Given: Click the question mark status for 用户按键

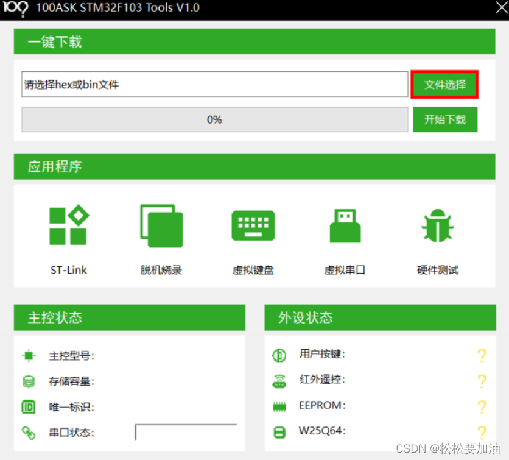Looking at the screenshot, I should (482, 355).
